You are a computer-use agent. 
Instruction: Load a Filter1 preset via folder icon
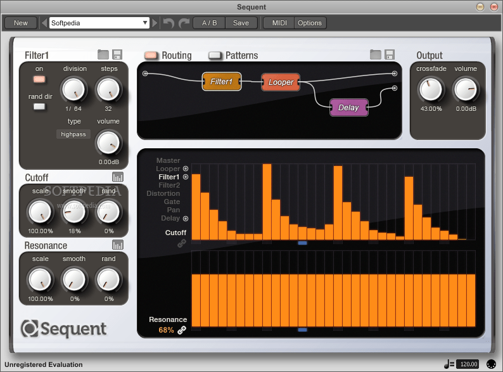(103, 55)
